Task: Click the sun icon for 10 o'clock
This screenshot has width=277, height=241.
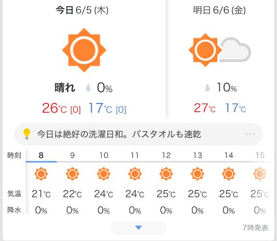Action: point(103,174)
